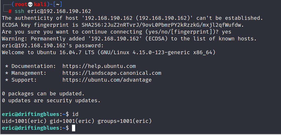
Task: Open the https://ubuntu.com/advantage link
Action: (107, 80)
